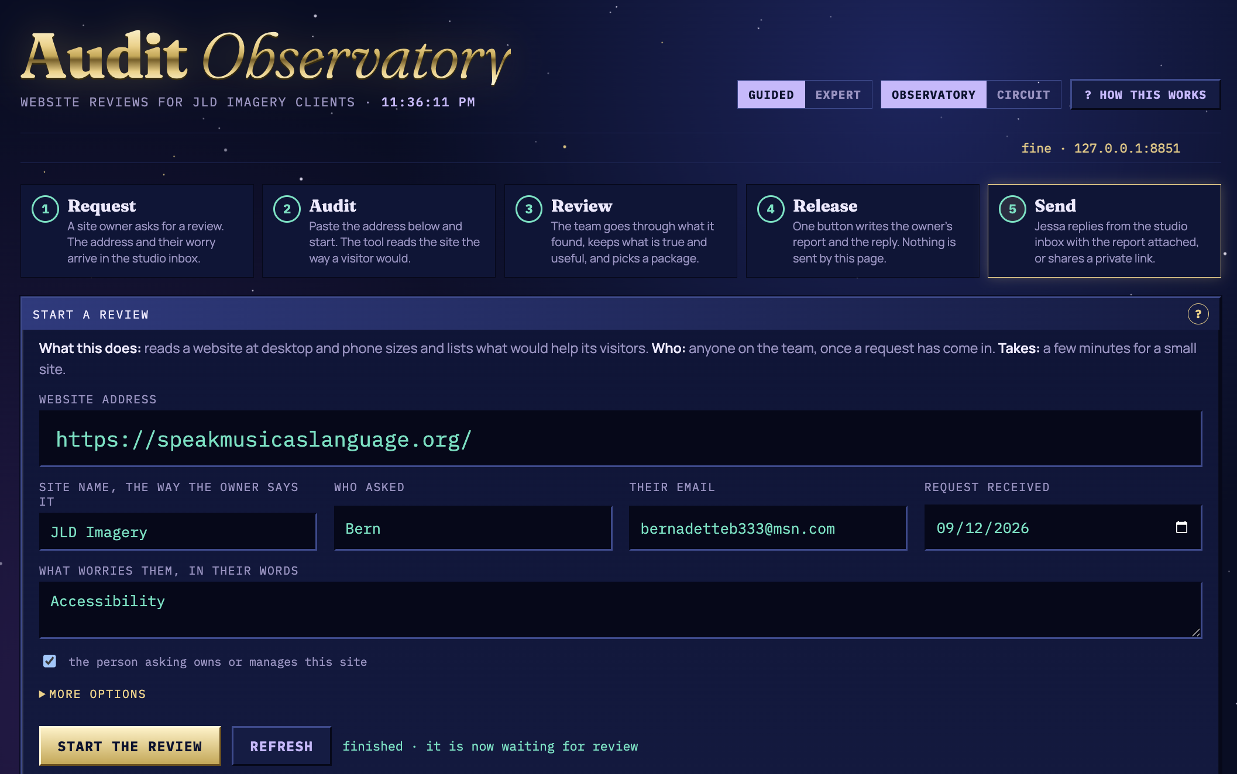
Task: Click the Who Asked field containing Bern
Action: pyautogui.click(x=473, y=528)
